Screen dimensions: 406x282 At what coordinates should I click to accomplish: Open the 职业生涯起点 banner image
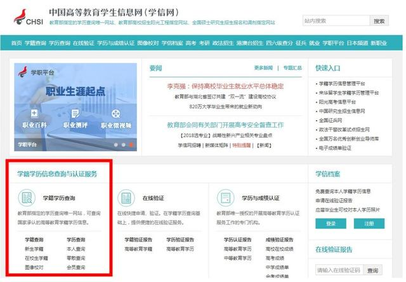[x=75, y=107]
